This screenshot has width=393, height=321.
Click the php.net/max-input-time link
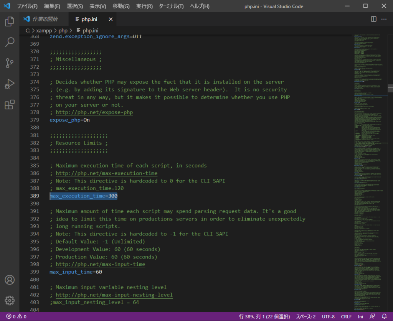100,264
